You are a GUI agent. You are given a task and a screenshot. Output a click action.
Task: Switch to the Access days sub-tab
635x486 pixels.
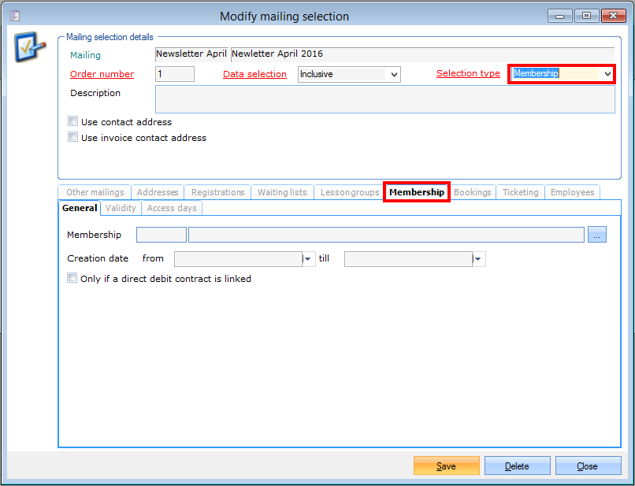point(172,208)
